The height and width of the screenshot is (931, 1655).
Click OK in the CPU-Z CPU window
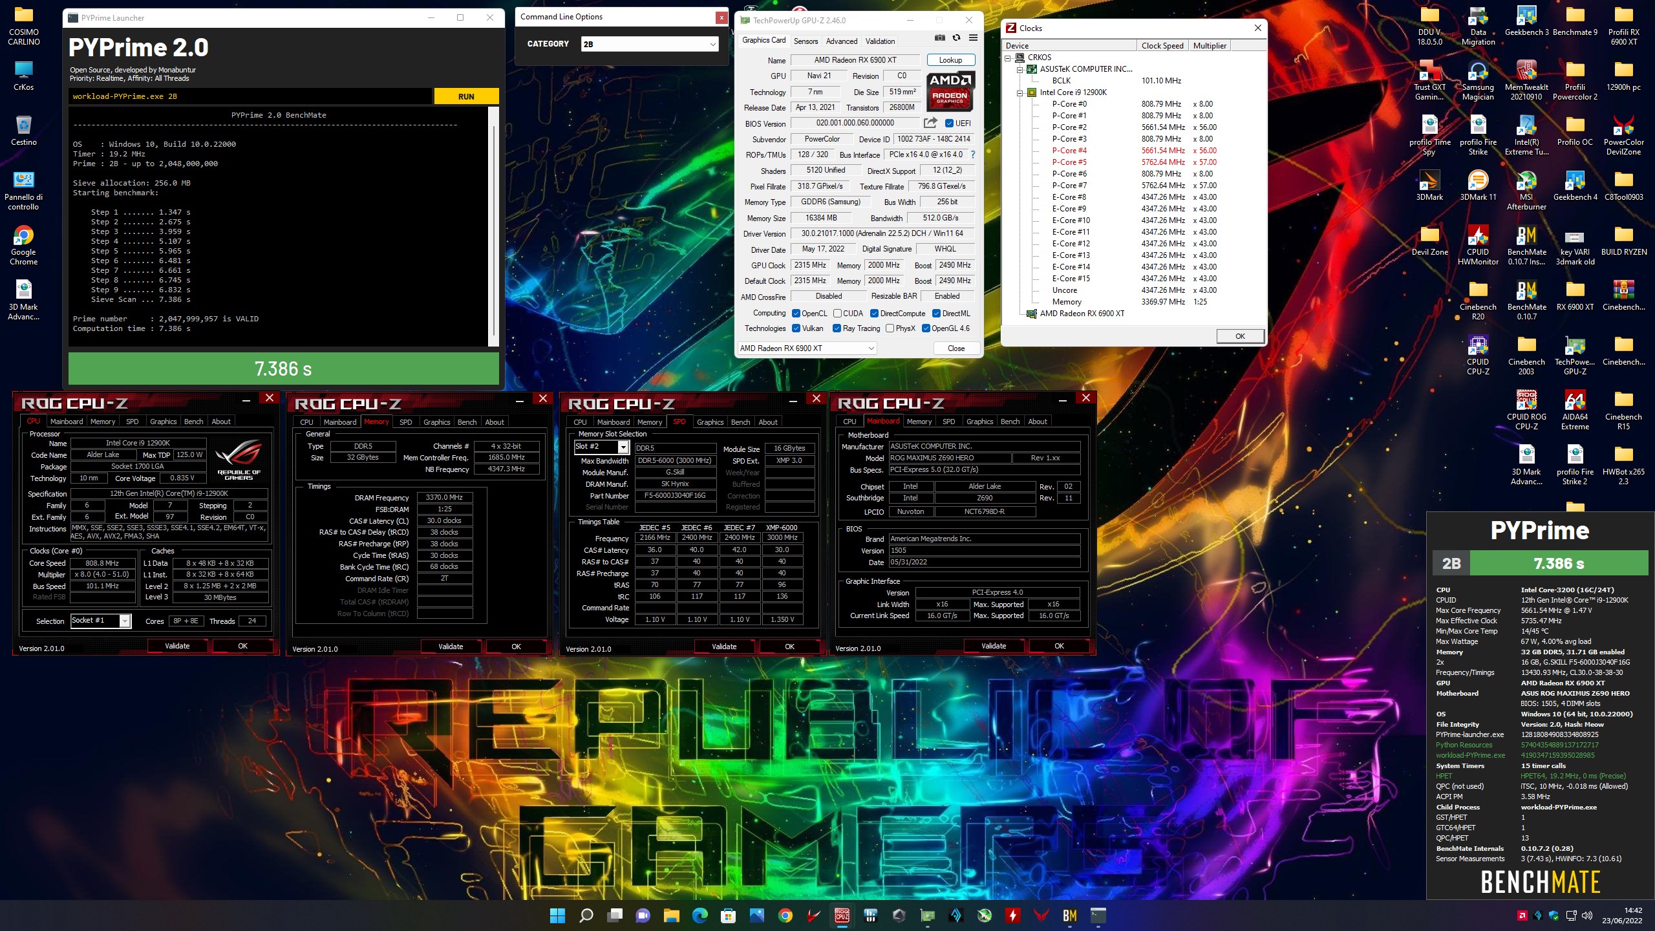click(242, 646)
